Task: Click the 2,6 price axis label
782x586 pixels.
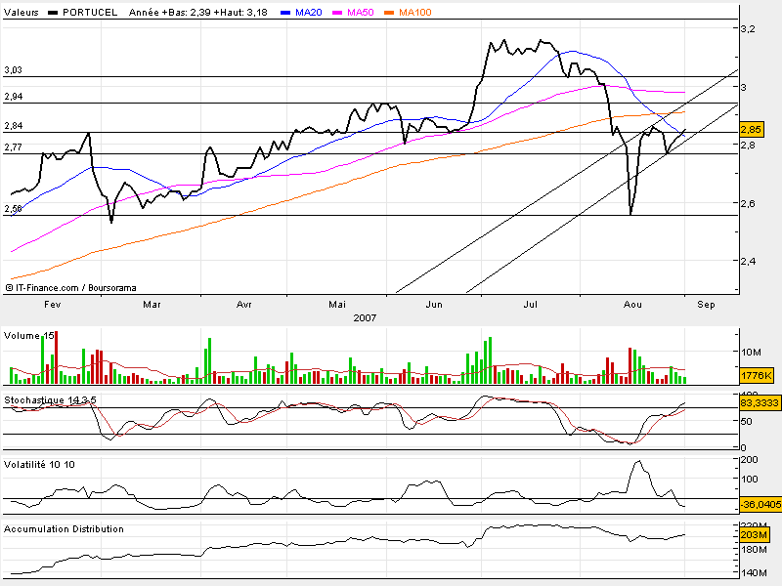Action: pyautogui.click(x=748, y=203)
